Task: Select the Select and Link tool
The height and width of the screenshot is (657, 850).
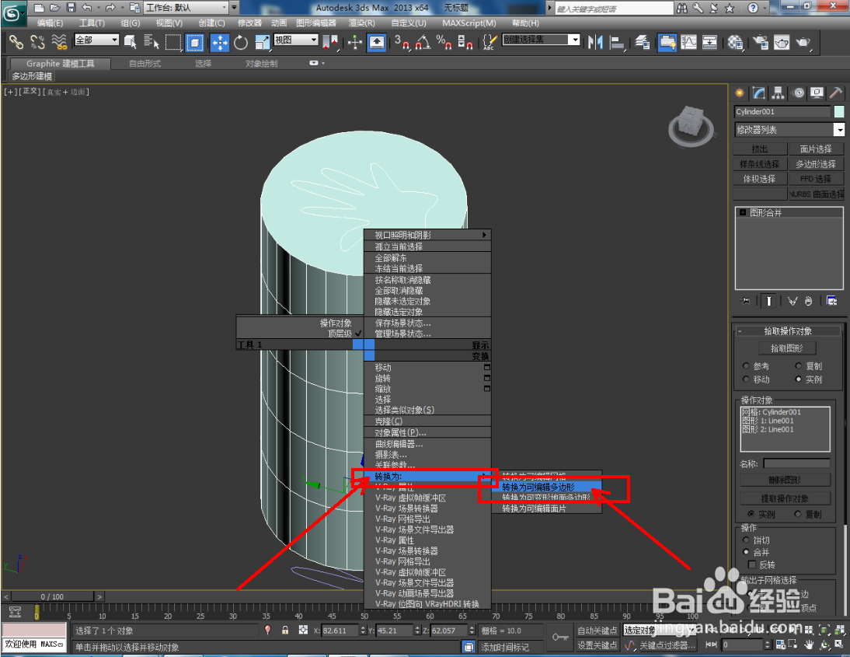Action: [x=16, y=42]
